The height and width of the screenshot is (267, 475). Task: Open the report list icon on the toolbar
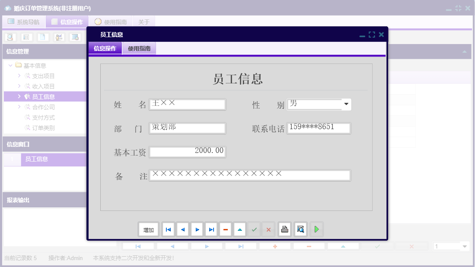27,37
